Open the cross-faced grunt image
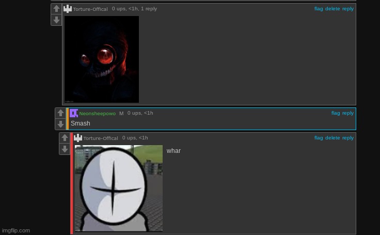Viewport: 380px width, 235px height. point(119,189)
